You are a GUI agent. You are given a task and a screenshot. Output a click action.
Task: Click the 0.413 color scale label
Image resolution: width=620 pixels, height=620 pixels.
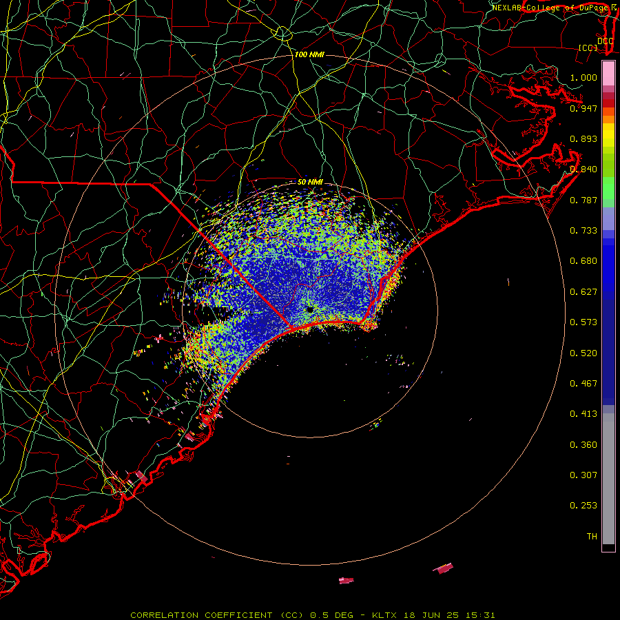coord(583,413)
